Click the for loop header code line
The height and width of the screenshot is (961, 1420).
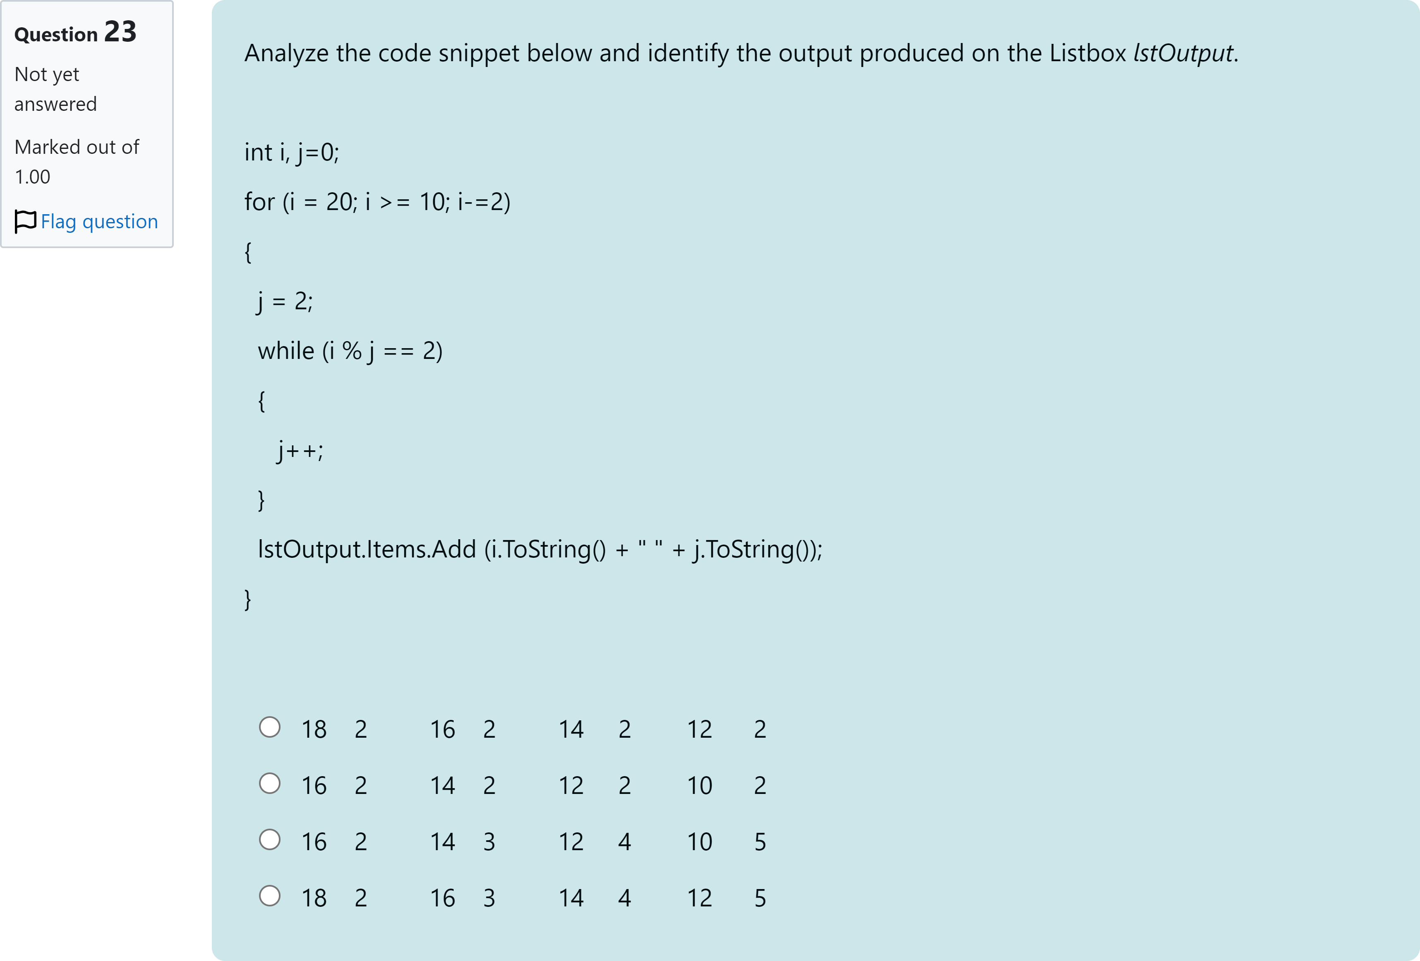click(x=377, y=201)
